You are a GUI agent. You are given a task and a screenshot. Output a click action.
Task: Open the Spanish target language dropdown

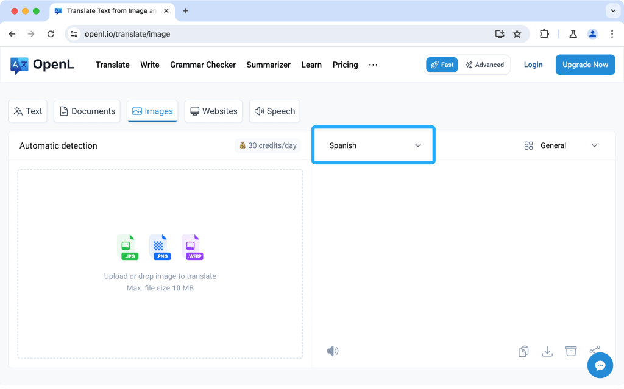374,145
